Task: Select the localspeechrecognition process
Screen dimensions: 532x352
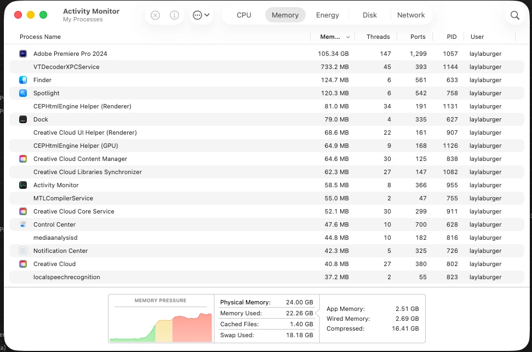Action: pos(266,277)
